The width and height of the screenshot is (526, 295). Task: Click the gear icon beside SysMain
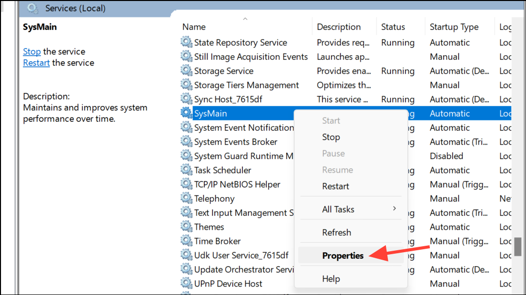186,113
